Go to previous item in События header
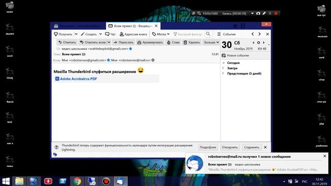331x186 pixels. coord(253,34)
